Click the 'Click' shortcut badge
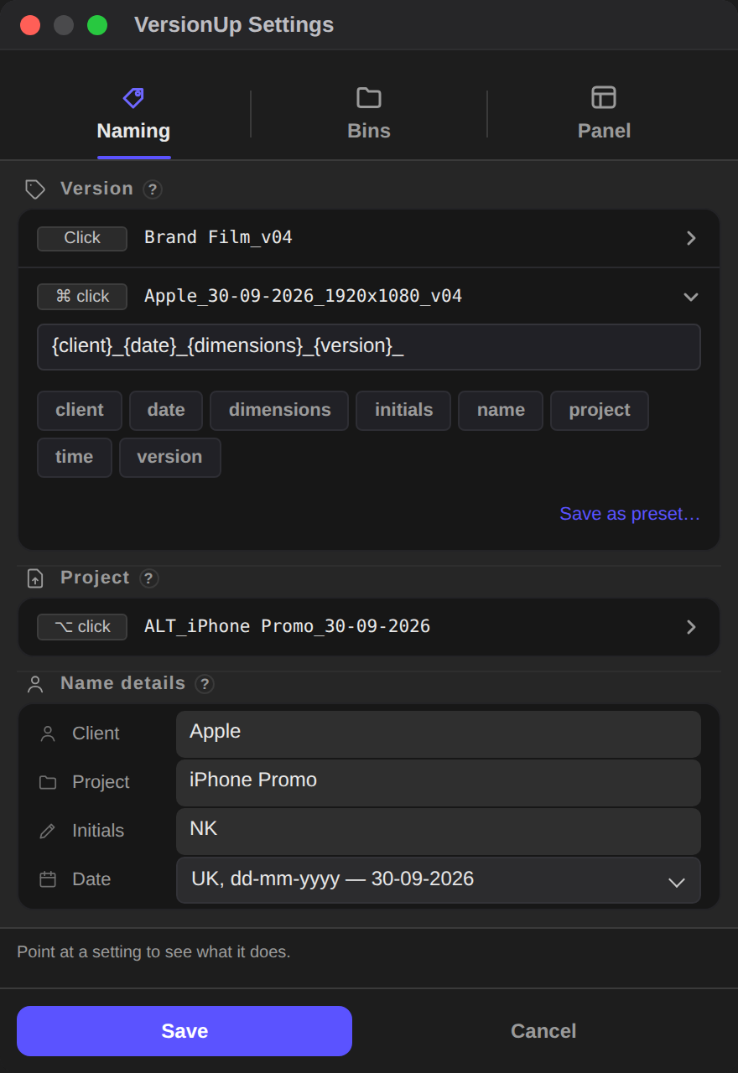This screenshot has height=1073, width=738. tap(82, 238)
